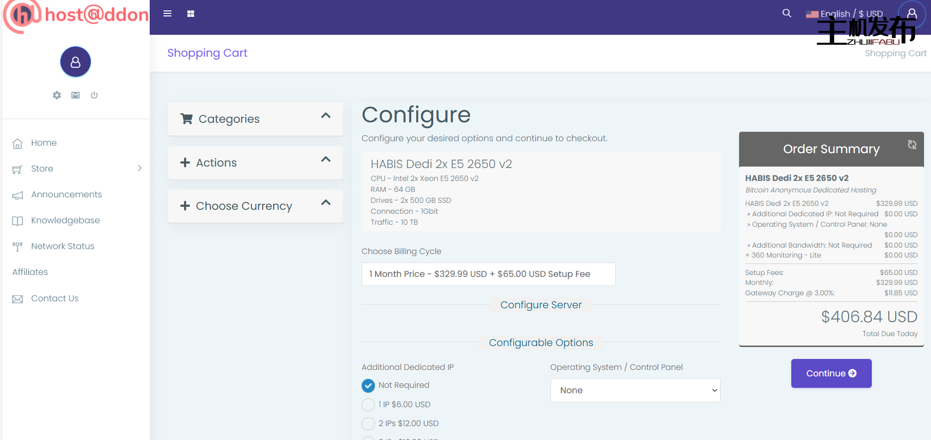
Task: Open the English / $ USD language selector
Action: 844,14
